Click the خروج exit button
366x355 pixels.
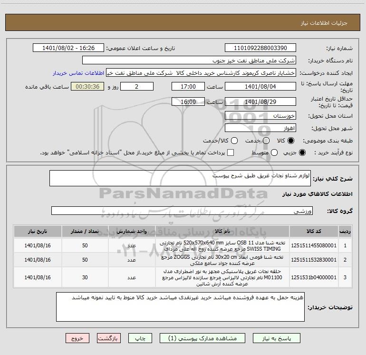pyautogui.click(x=77, y=338)
